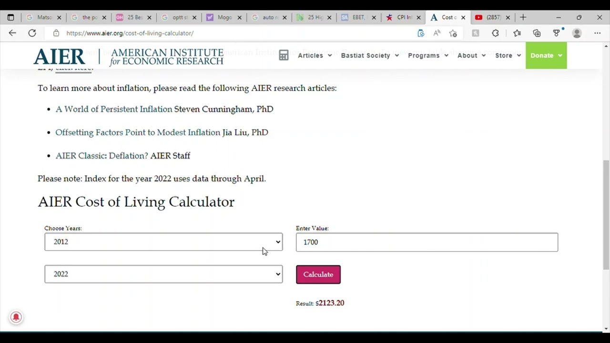
Task: Click 'Jia Liu, PhD' author text
Action: 245,132
